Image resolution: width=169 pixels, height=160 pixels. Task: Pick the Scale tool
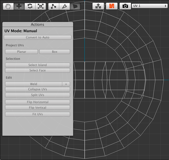pyautogui.click(x=41, y=6)
